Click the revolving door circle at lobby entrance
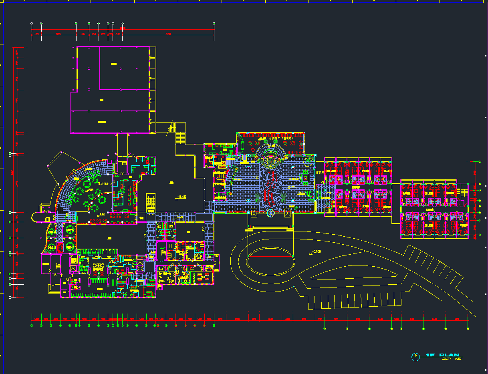488x374 pixels. click(270, 213)
